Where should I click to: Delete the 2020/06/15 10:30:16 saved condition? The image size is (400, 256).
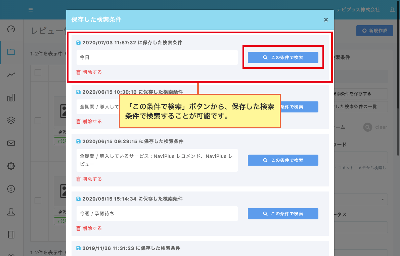[x=89, y=122]
